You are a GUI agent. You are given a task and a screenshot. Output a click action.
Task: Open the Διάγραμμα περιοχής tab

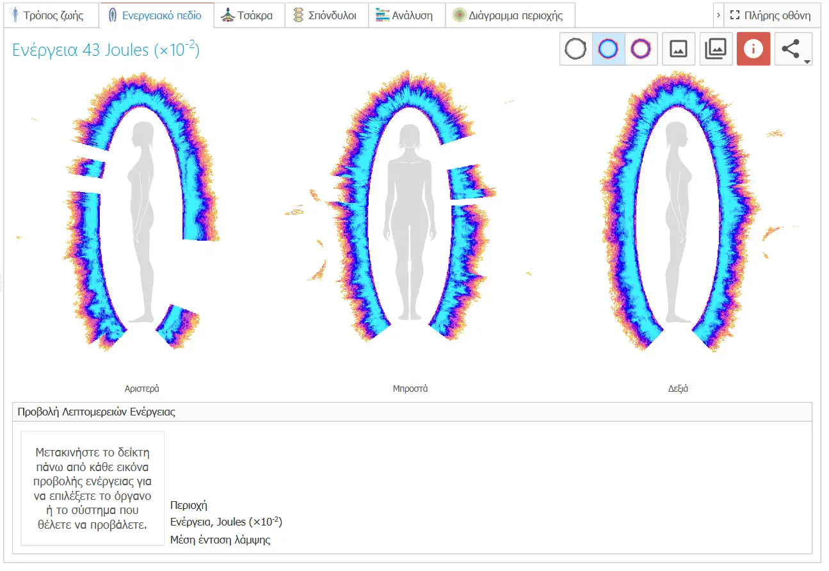(509, 15)
